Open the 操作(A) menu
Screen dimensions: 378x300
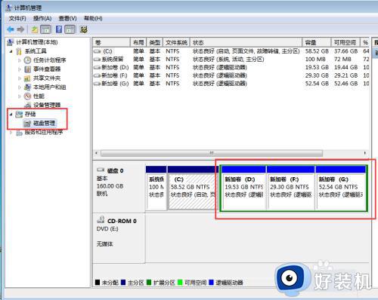pos(42,19)
